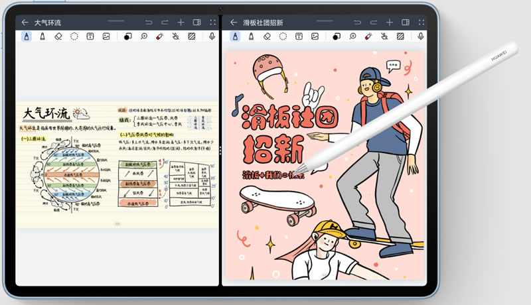Toggle finger-touch writing off in 大气环流 toolbar
The height and width of the screenshot is (305, 531).
click(x=176, y=36)
